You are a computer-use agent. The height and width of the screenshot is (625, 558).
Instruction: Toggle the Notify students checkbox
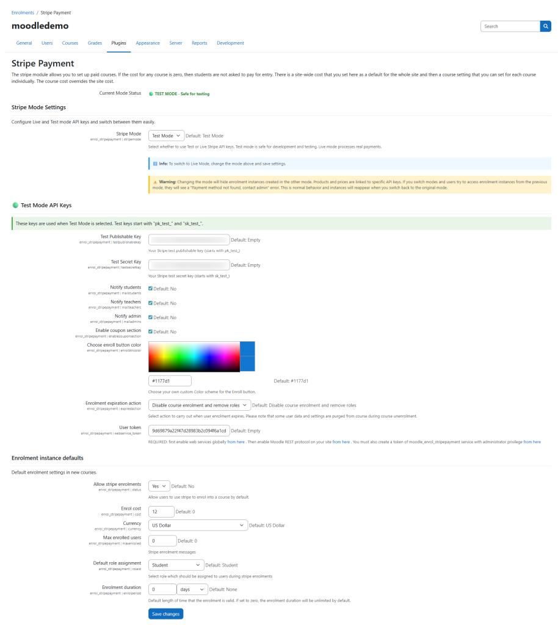tap(150, 289)
